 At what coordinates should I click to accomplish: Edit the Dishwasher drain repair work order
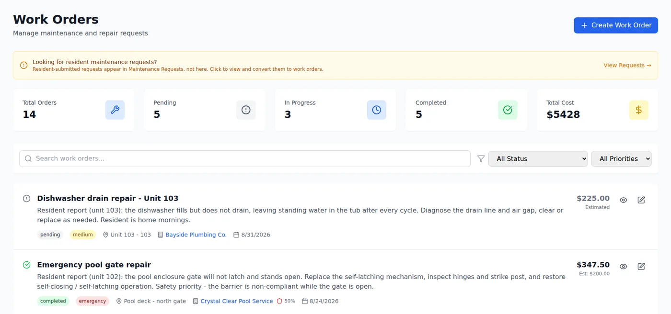pyautogui.click(x=641, y=200)
